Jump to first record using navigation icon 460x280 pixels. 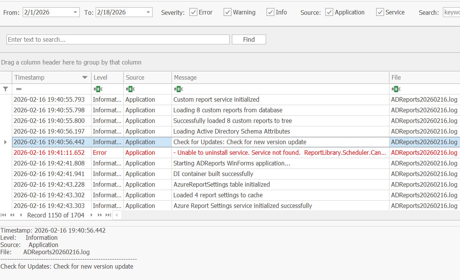click(x=3, y=215)
